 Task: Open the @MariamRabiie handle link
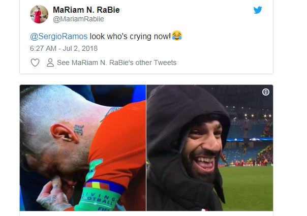pyautogui.click(x=78, y=19)
